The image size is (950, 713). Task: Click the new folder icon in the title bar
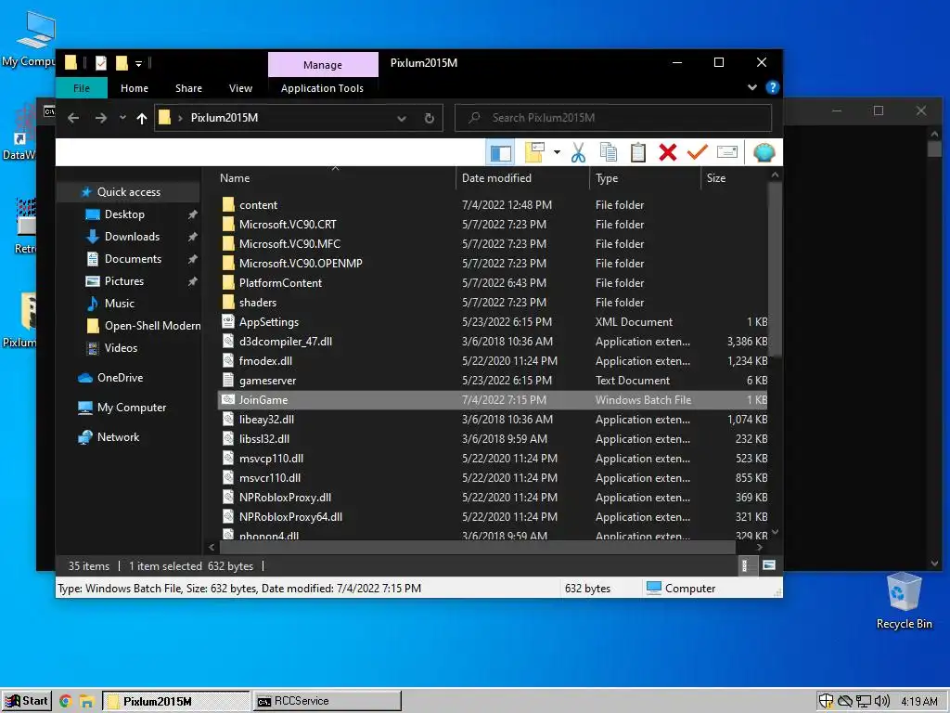pos(122,62)
